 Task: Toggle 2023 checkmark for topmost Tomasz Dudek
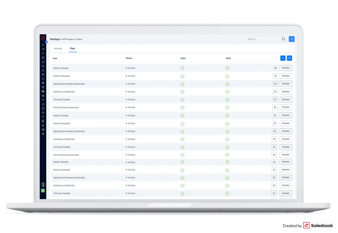(x=227, y=100)
